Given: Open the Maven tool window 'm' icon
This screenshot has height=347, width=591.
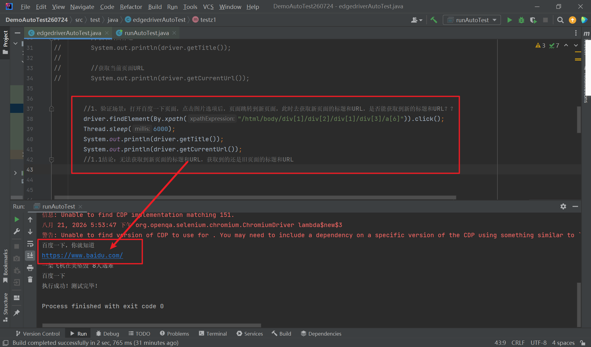Looking at the screenshot, I should tap(586, 33).
